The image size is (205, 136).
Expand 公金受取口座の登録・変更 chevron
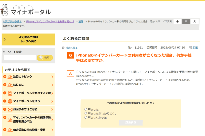coord(52,130)
